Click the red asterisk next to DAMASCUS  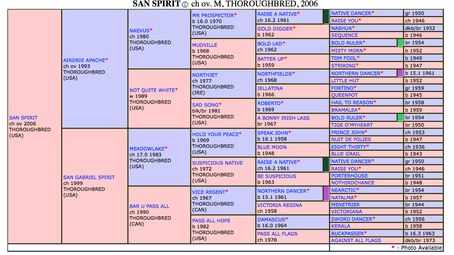(x=287, y=219)
